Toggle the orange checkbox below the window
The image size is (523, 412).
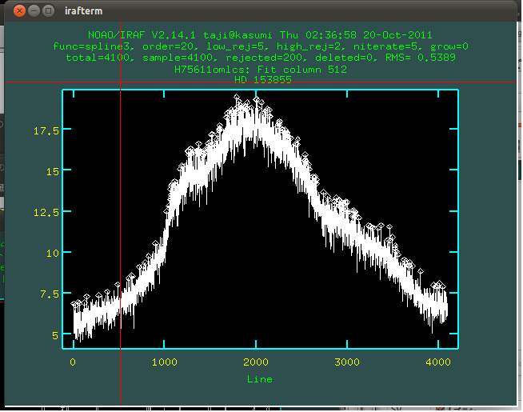[441, 407]
